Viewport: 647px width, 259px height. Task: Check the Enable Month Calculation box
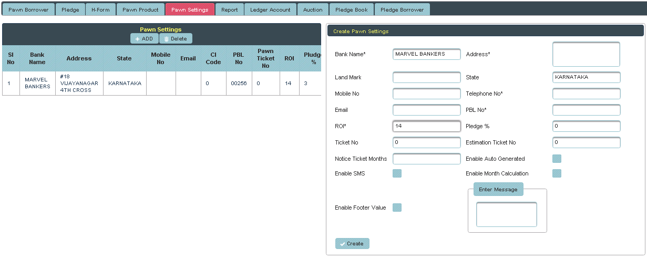[557, 173]
